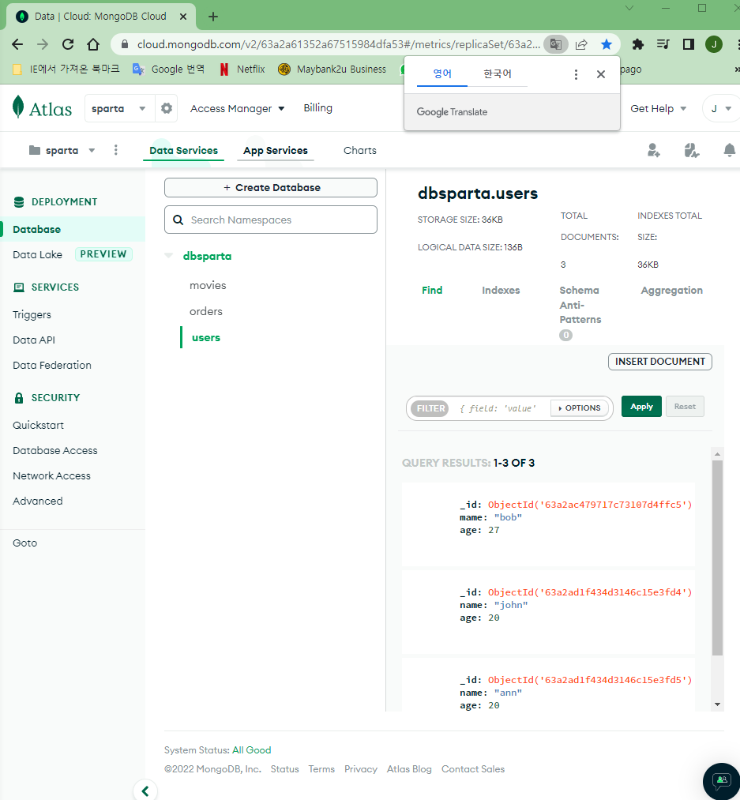Open the media control icon
This screenshot has height=800, width=740.
click(x=663, y=44)
